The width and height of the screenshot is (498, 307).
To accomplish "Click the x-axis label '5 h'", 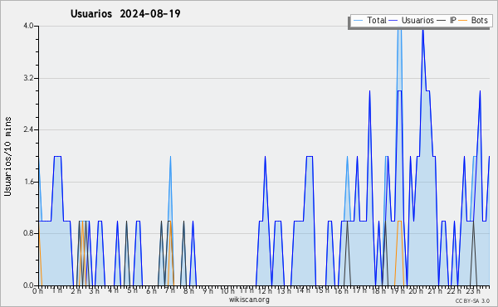I will (133, 290).
